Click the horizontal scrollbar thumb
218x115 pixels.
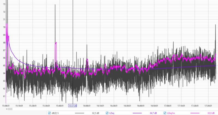tap(10, 109)
